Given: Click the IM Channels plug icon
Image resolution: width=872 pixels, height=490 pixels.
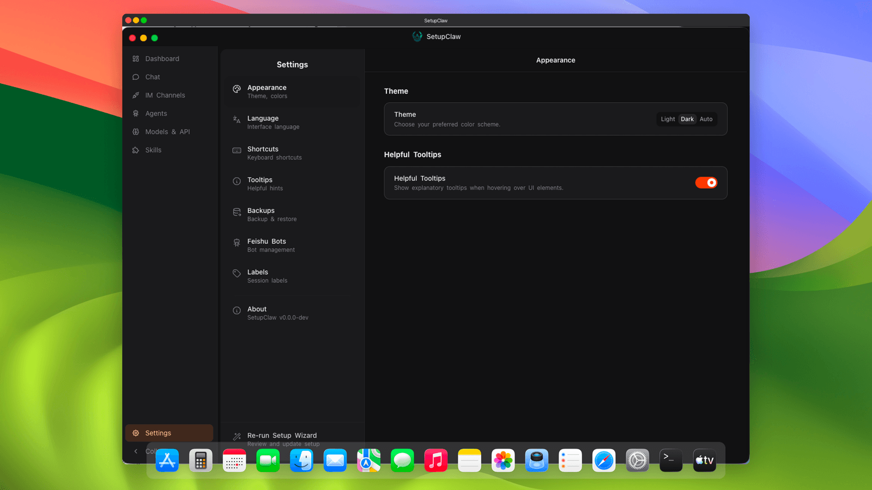Looking at the screenshot, I should point(136,95).
